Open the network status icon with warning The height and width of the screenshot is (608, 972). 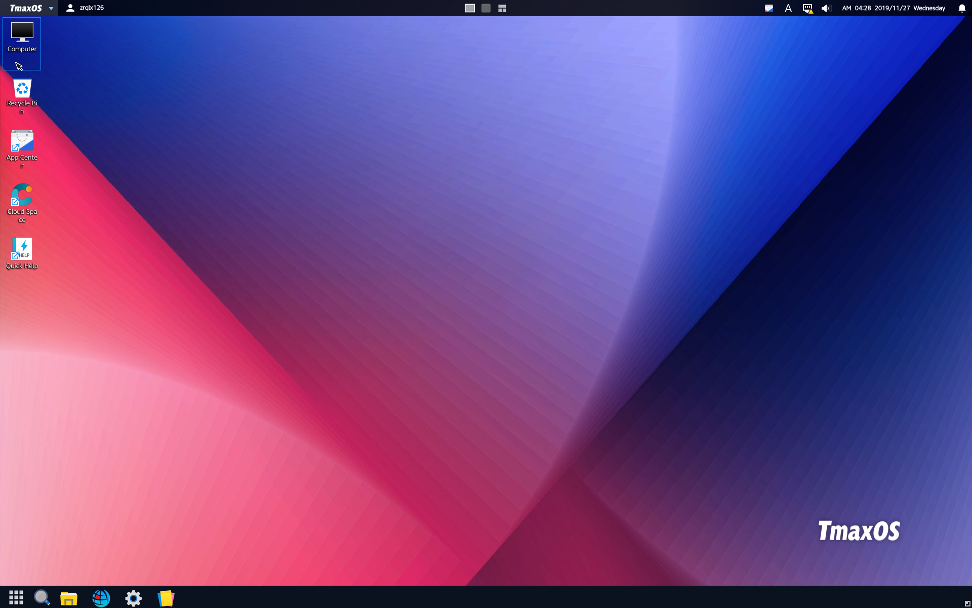[x=807, y=8]
